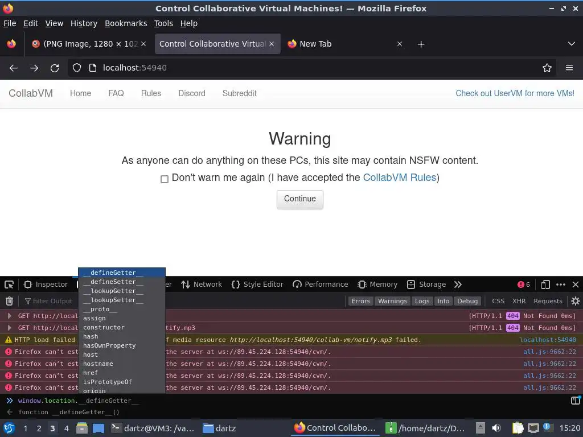Toggle the Warnings console filter
This screenshot has height=437, width=583.
tap(392, 301)
